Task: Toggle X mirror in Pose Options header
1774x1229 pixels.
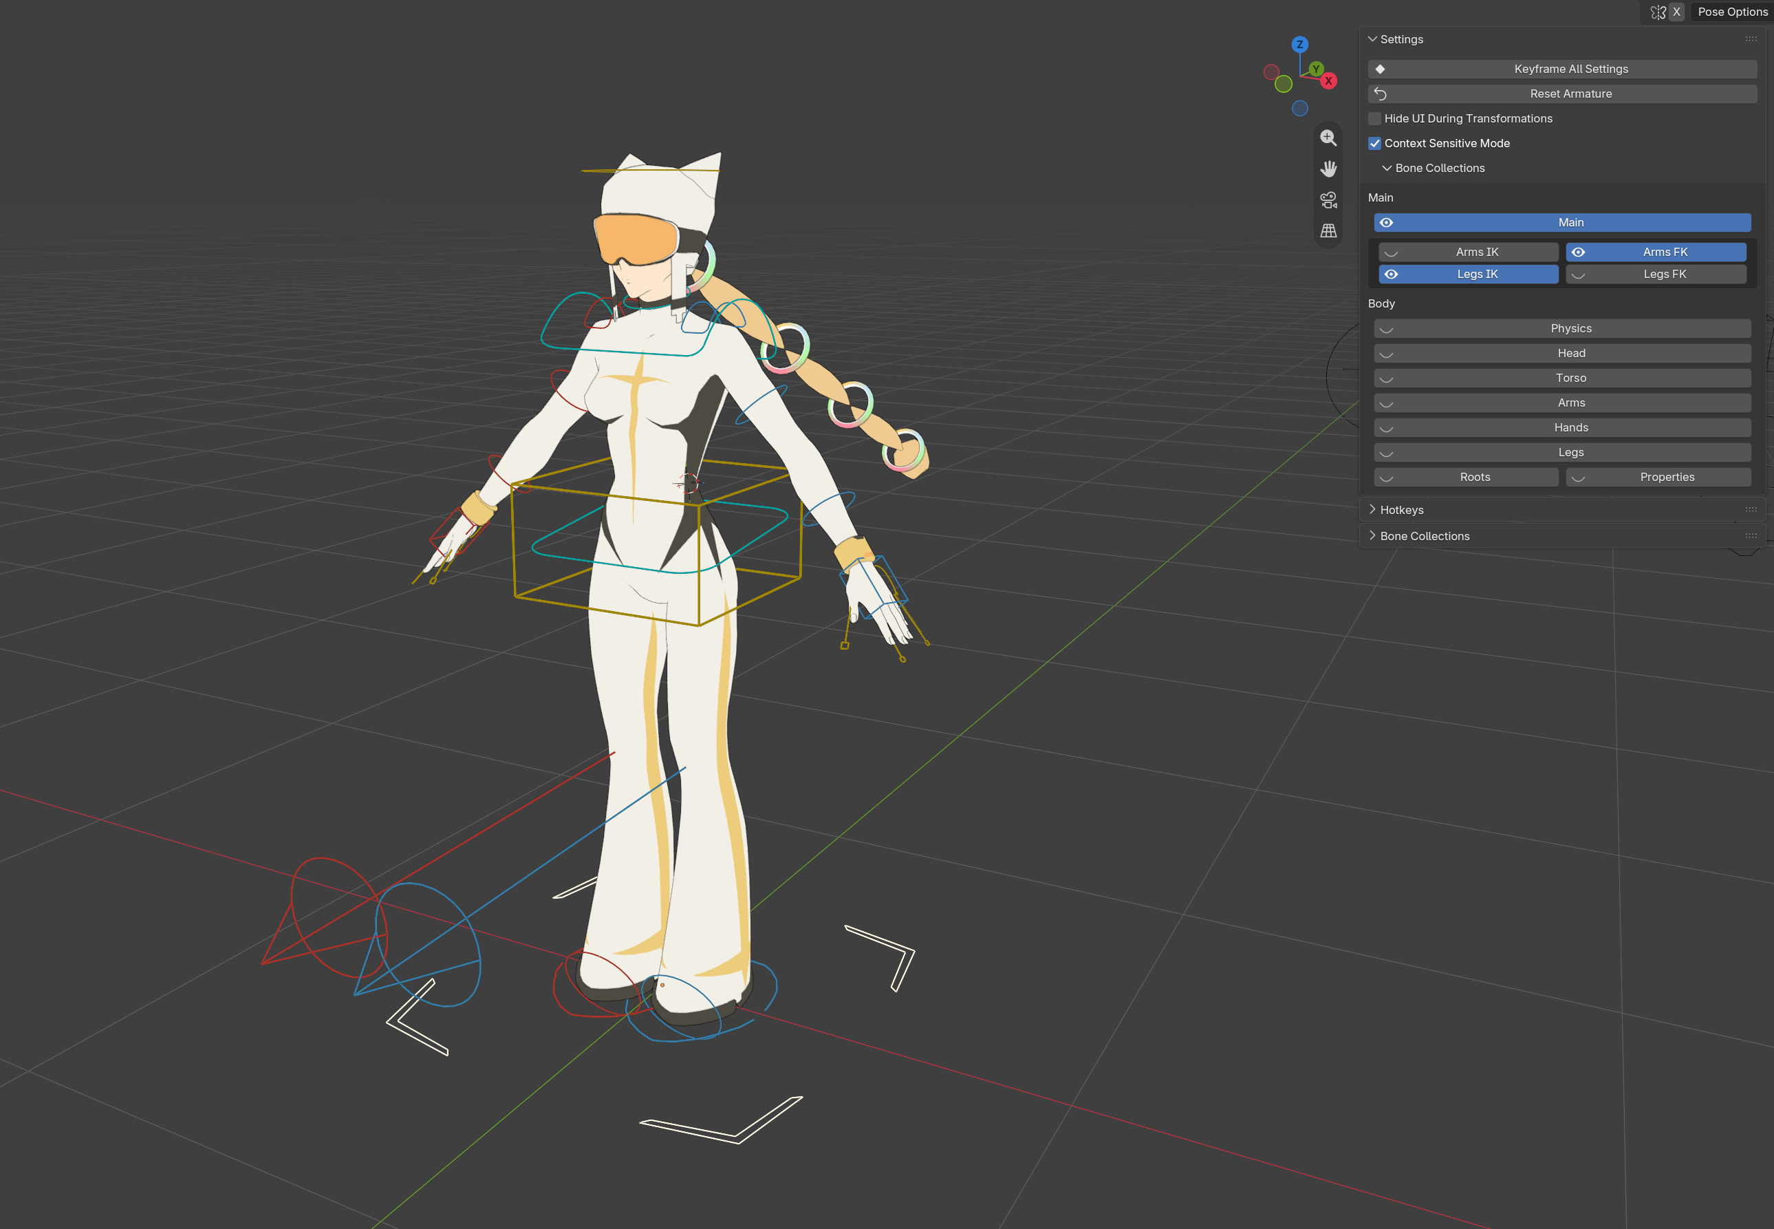Action: coord(1676,12)
